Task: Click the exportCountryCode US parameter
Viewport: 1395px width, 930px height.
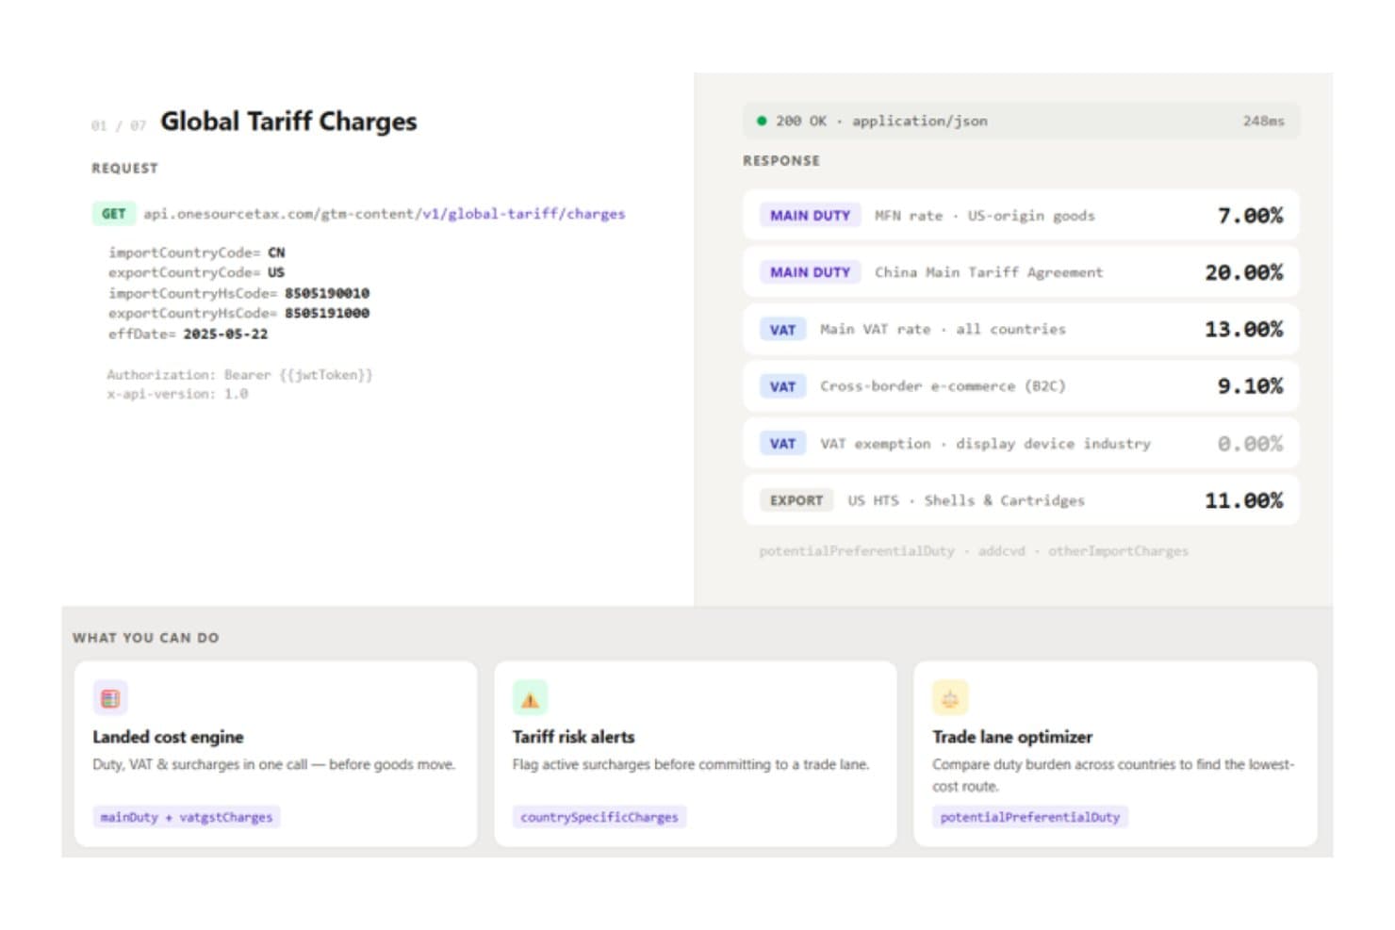Action: coord(197,272)
